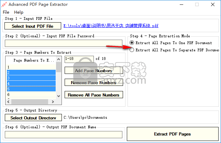
Task: Open the input PDF file path link
Action: [111, 26]
